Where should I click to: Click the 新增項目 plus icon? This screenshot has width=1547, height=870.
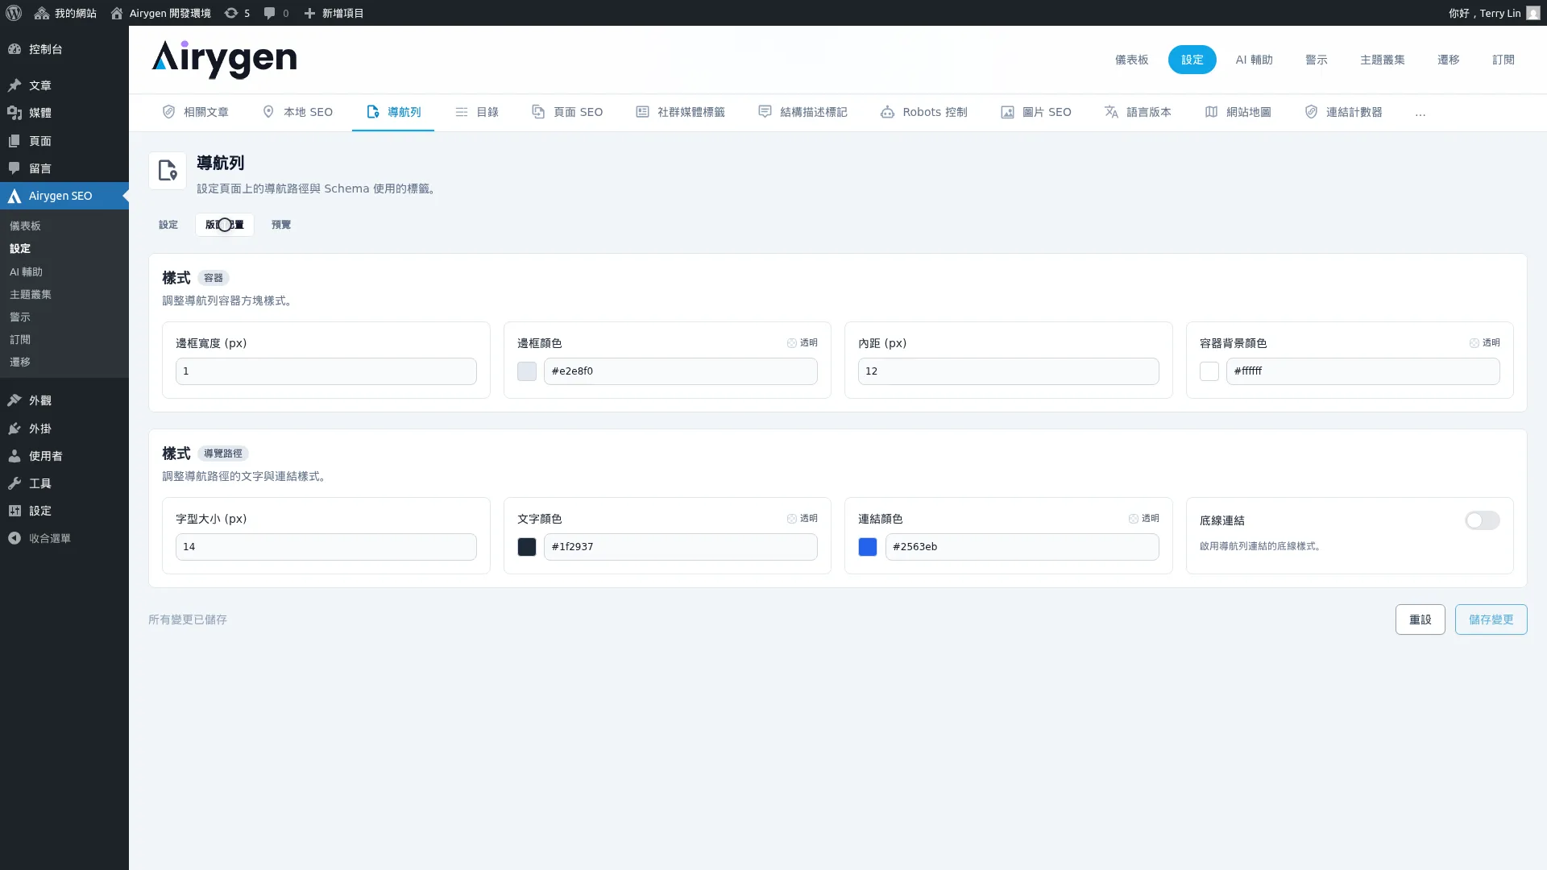coord(309,13)
